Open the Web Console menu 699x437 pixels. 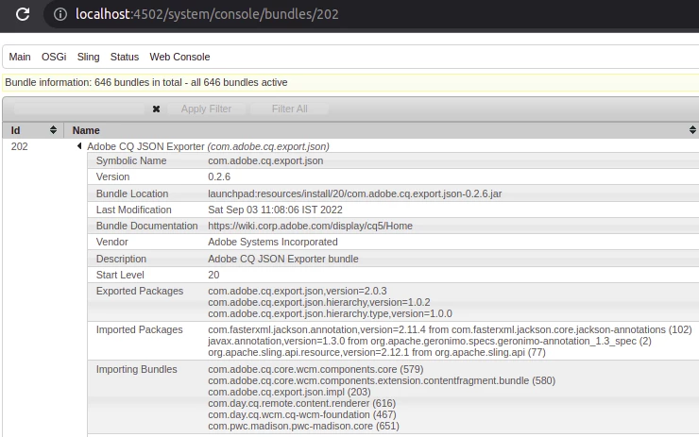pos(179,57)
